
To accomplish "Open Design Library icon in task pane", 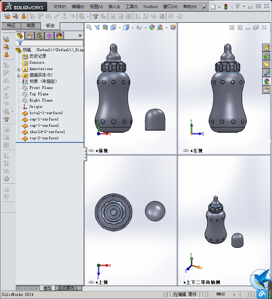I will click(266, 56).
